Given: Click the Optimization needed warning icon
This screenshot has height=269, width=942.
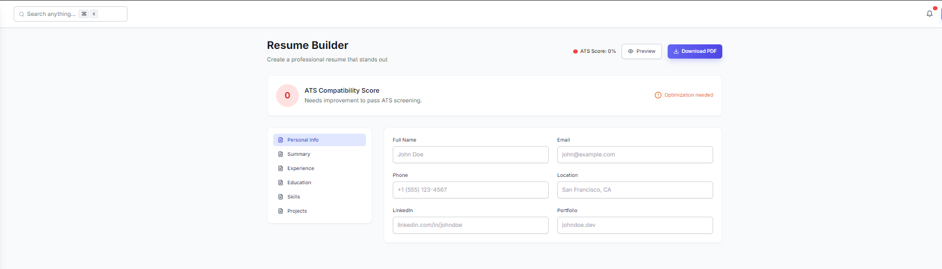Looking at the screenshot, I should (x=658, y=95).
